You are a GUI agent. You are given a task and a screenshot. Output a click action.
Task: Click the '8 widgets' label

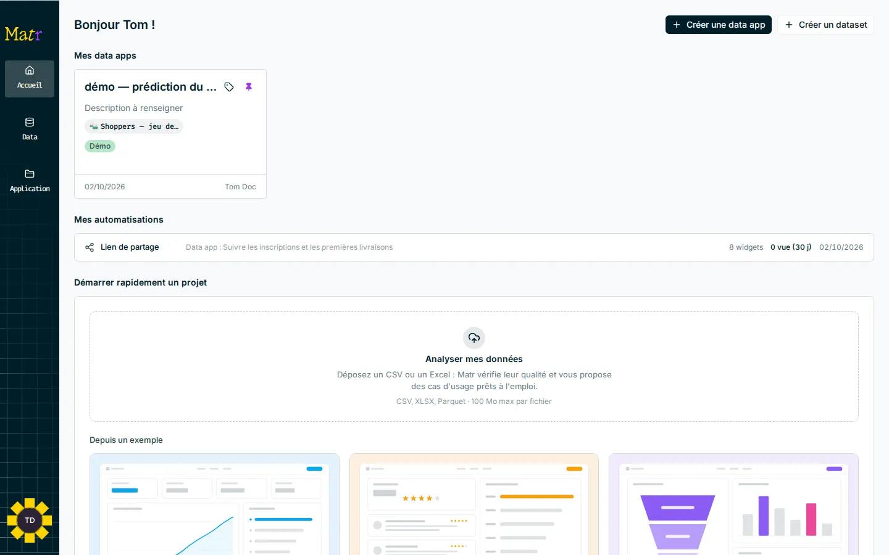tap(746, 247)
